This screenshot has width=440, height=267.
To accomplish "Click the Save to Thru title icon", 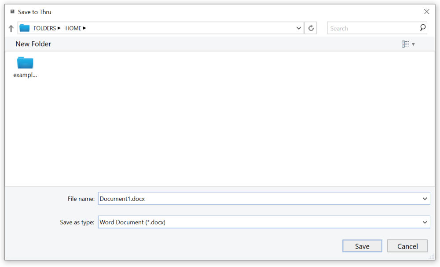I will 12,12.
